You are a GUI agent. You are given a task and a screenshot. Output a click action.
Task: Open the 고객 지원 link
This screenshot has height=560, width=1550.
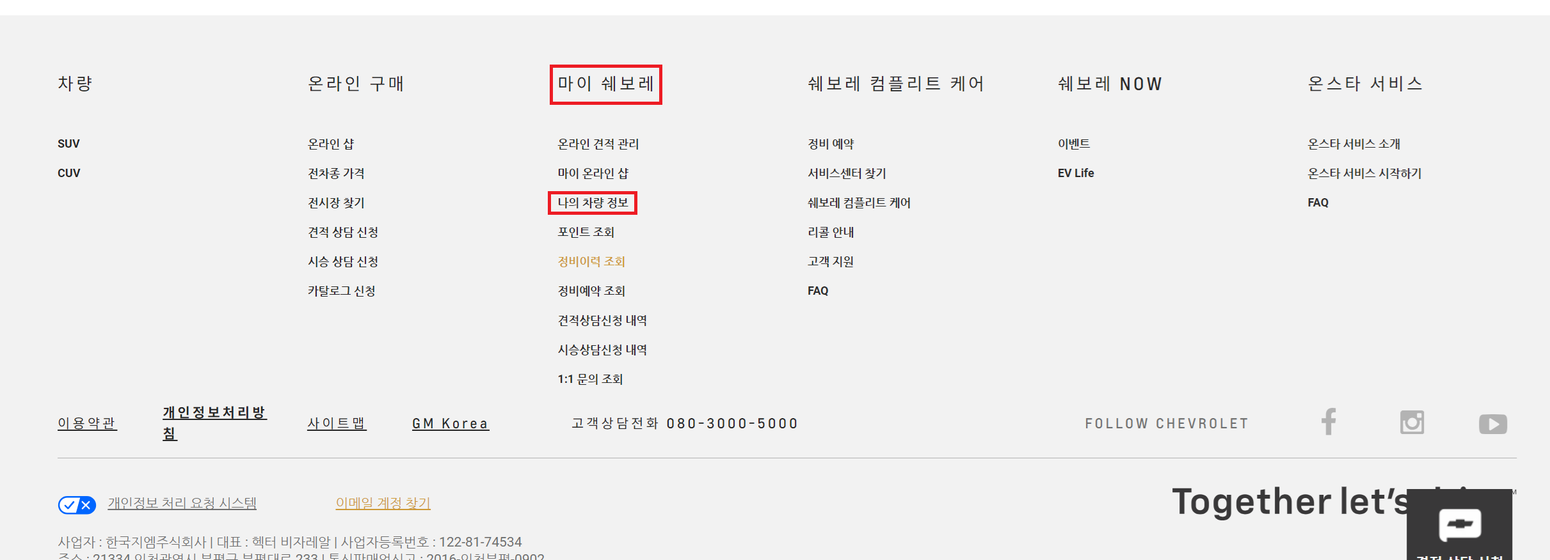(x=831, y=261)
